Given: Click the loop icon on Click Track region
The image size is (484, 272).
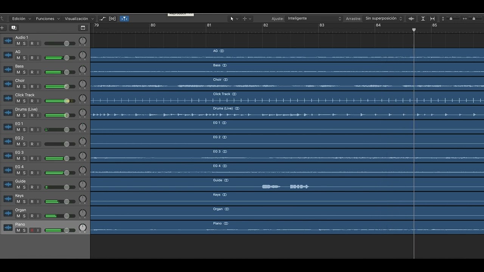Looking at the screenshot, I should (234, 94).
